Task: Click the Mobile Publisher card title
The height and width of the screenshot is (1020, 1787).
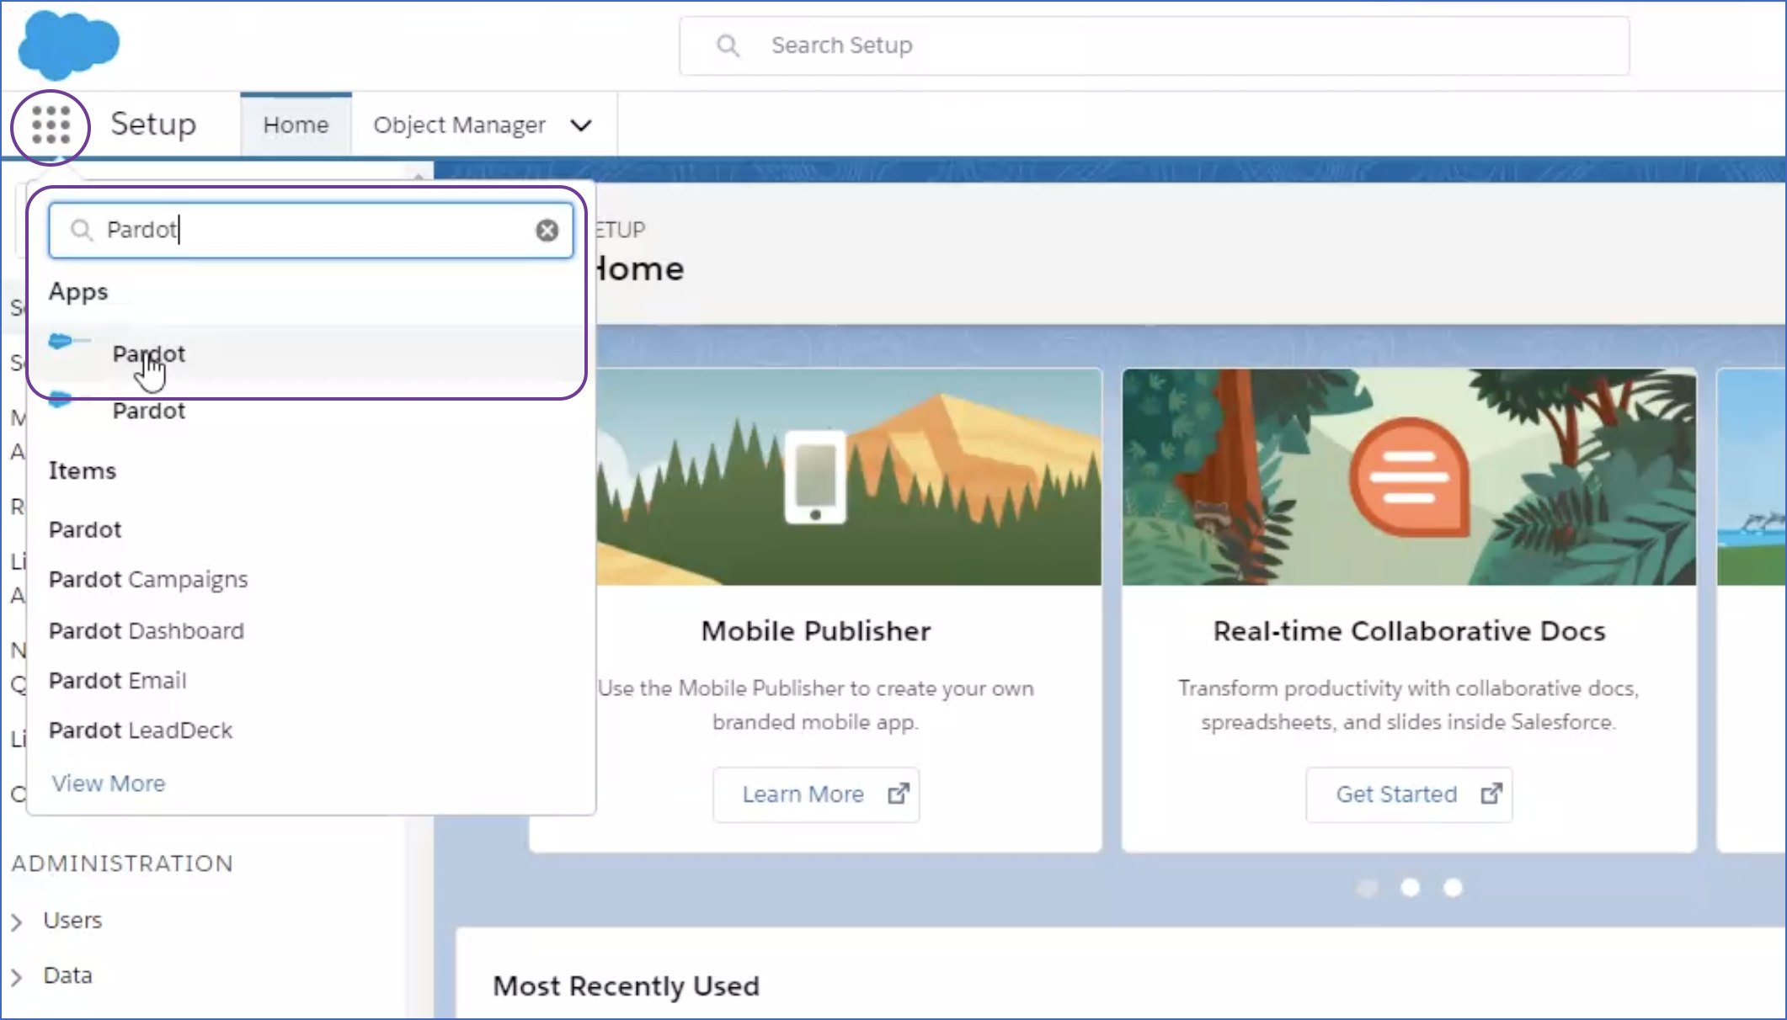Action: tap(815, 630)
